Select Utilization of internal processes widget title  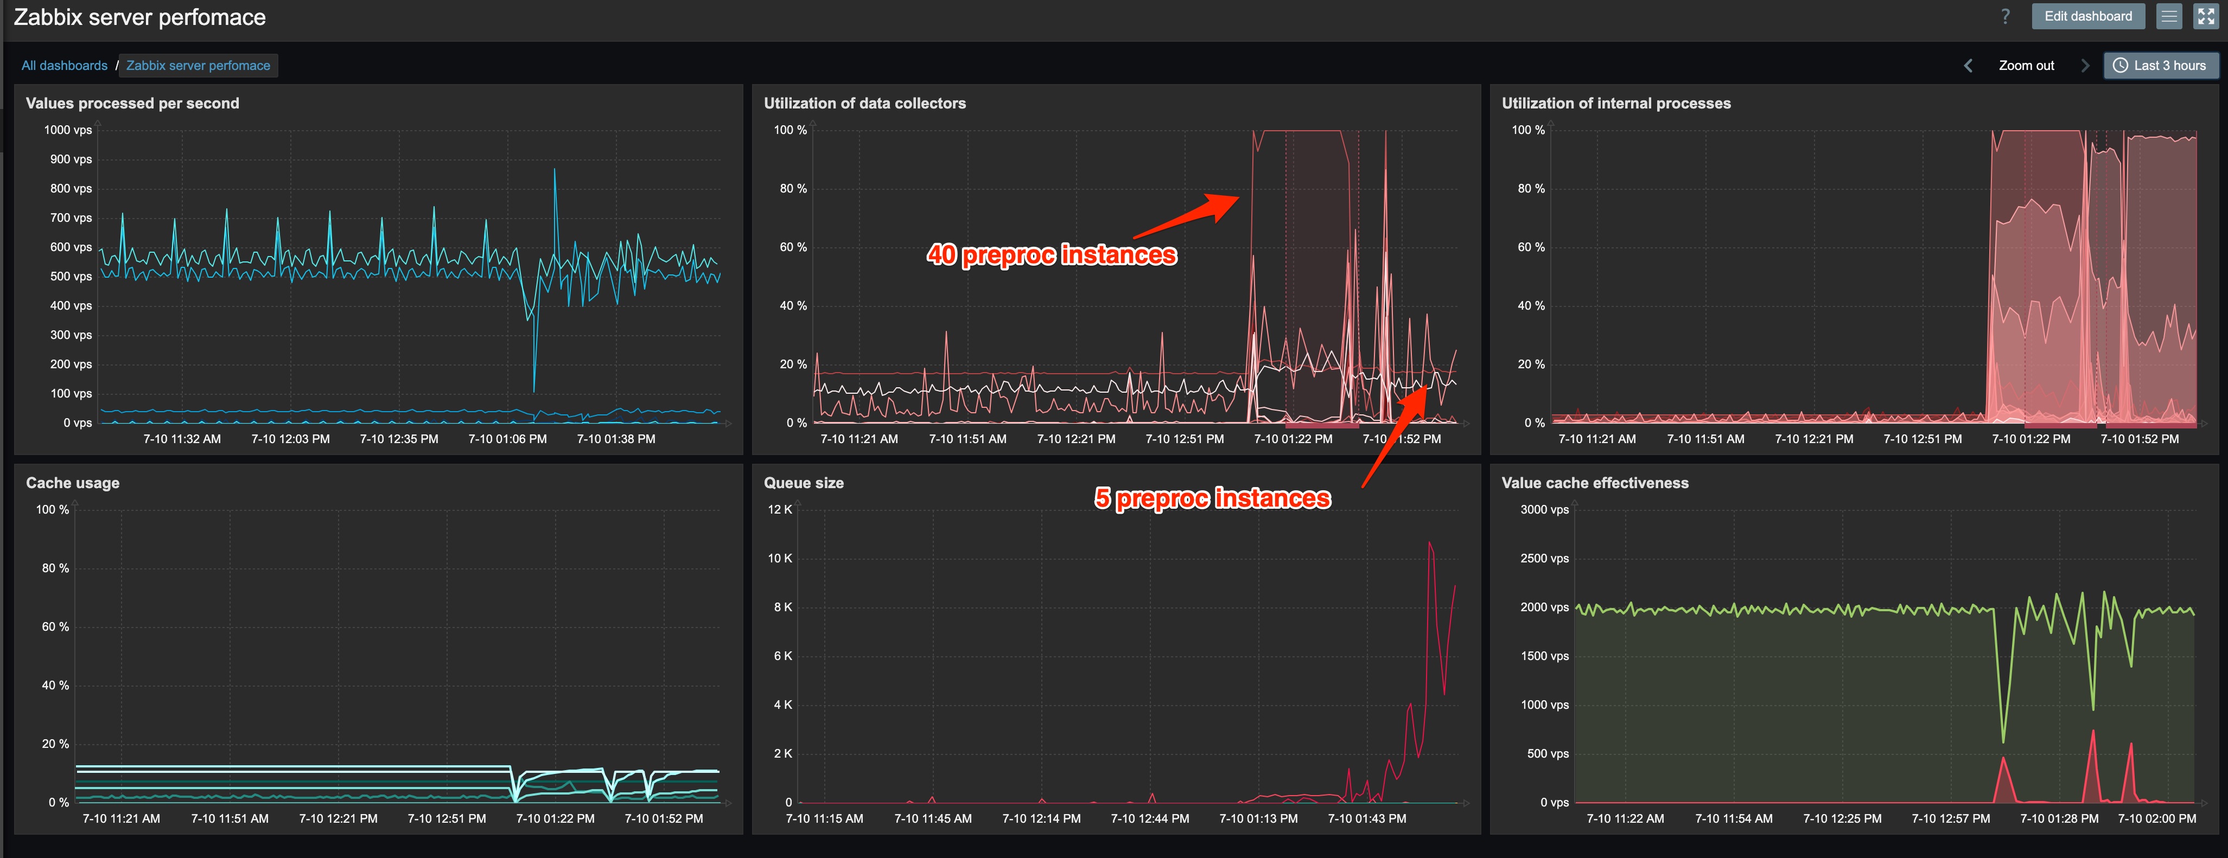(x=1615, y=103)
